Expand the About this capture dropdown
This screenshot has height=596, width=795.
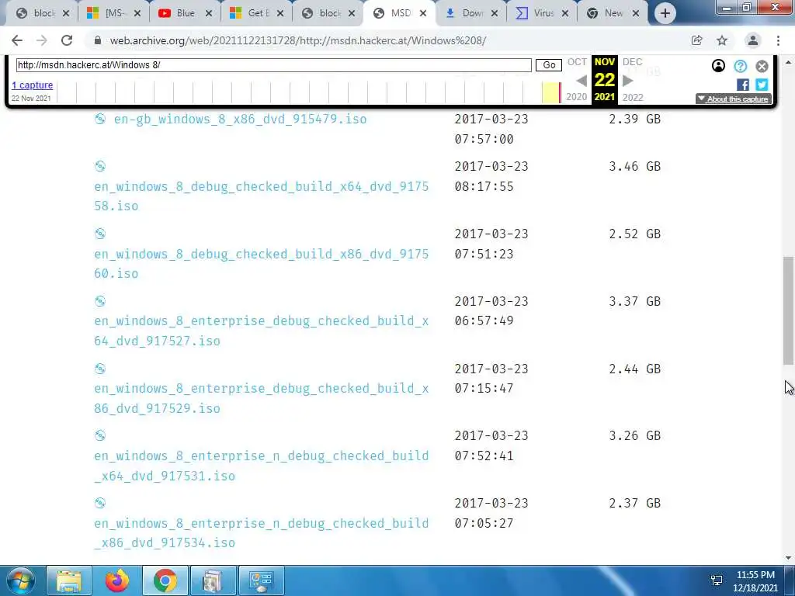coord(734,99)
